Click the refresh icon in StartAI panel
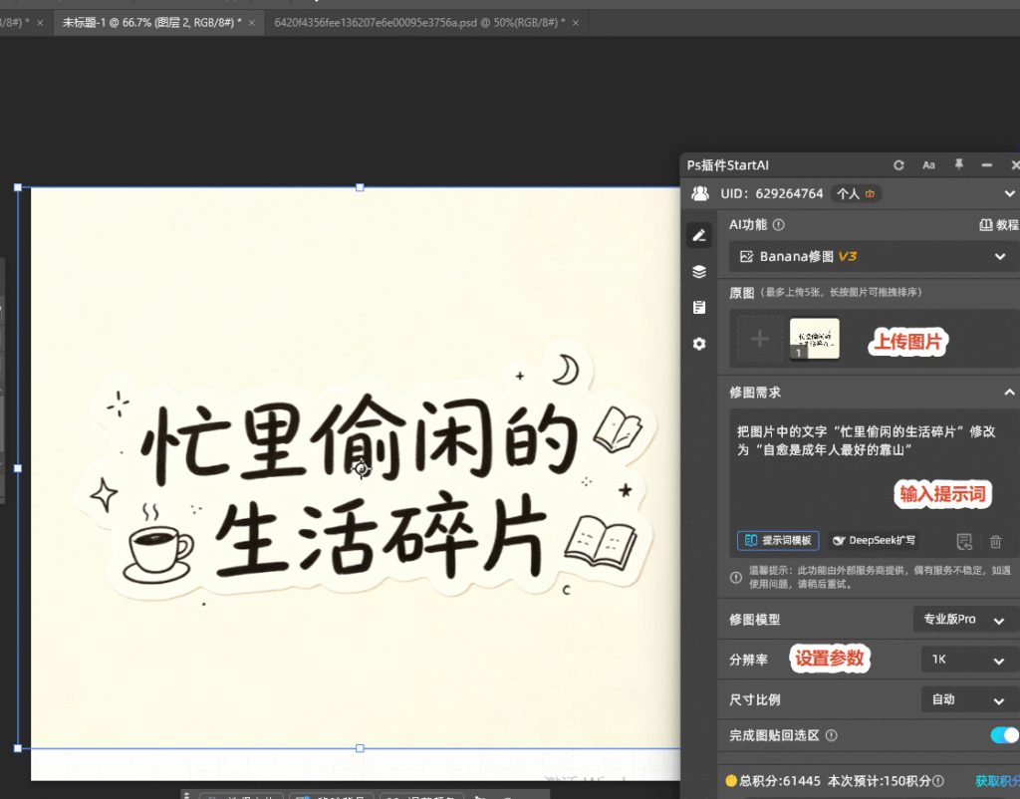This screenshot has height=799, width=1020. point(898,165)
